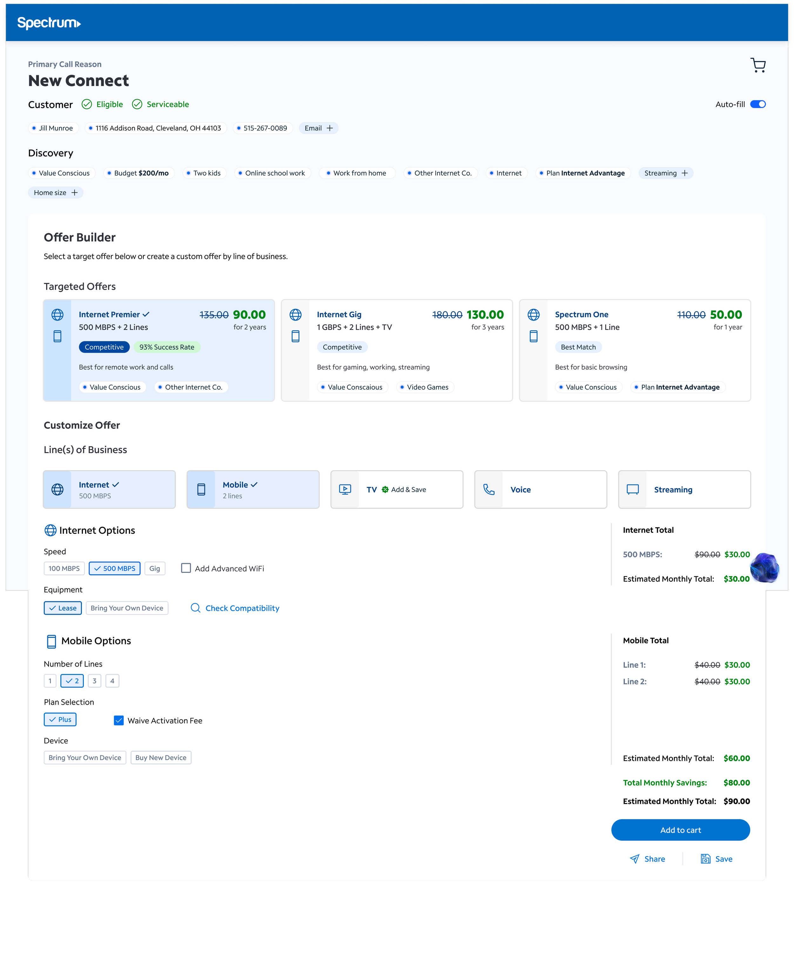This screenshot has width=794, height=956.
Task: Click the globe icon beside Internet Options heading
Action: click(x=50, y=530)
